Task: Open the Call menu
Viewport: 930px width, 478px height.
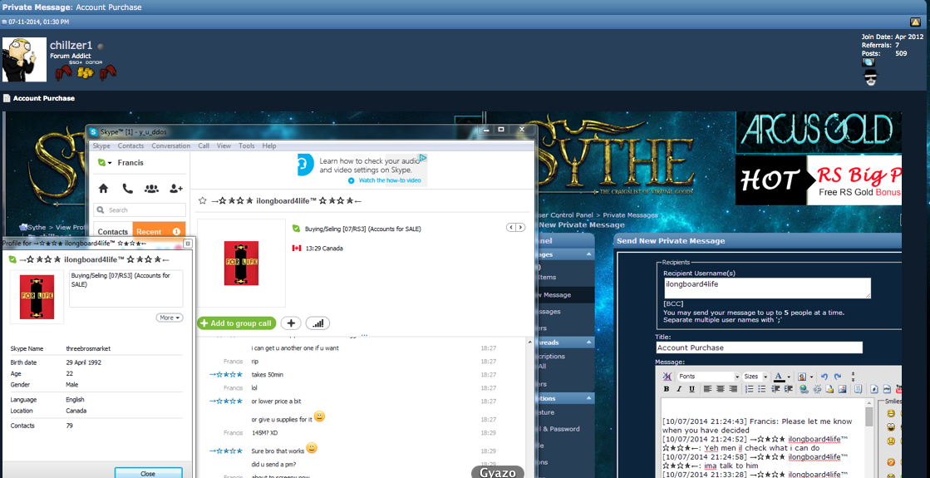Action: 204,145
